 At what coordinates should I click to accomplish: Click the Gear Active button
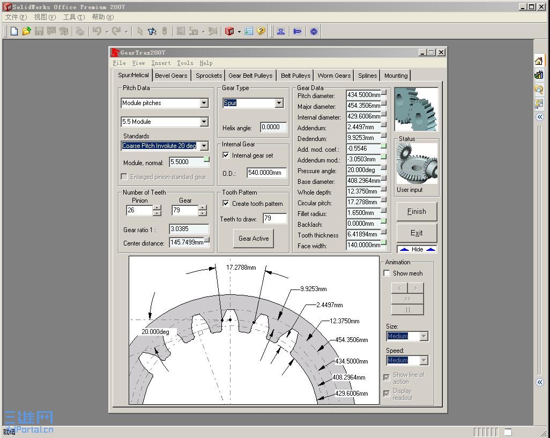click(254, 239)
